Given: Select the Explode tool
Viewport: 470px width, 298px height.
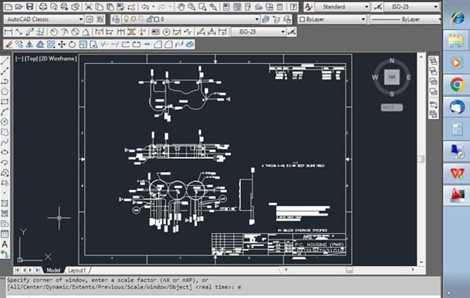Looking at the screenshot, I should [x=190, y=44].
